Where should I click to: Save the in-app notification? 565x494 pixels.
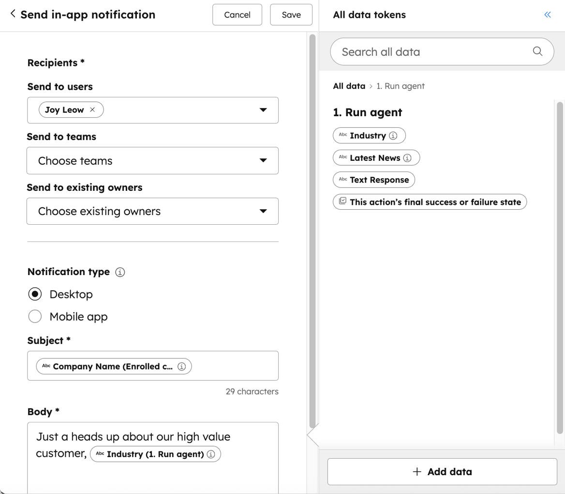(x=291, y=15)
